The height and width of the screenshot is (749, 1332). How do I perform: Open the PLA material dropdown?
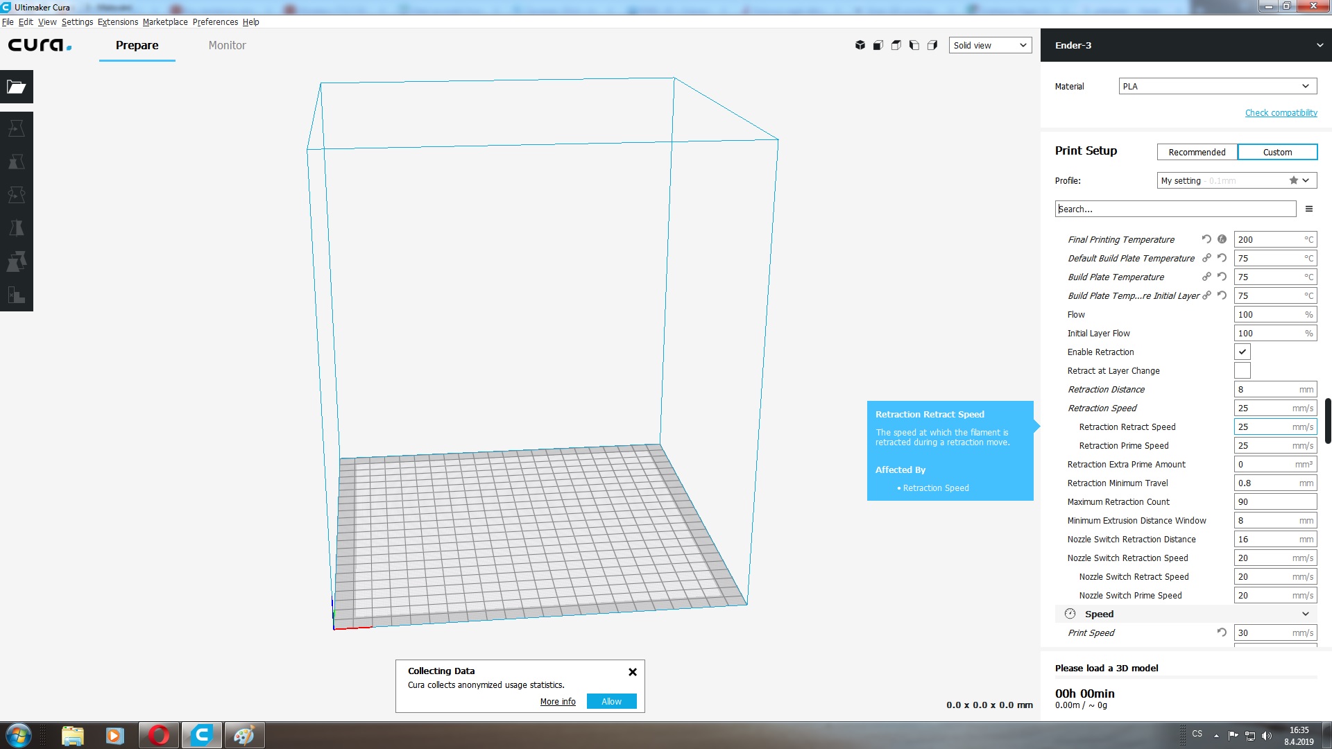1217,87
